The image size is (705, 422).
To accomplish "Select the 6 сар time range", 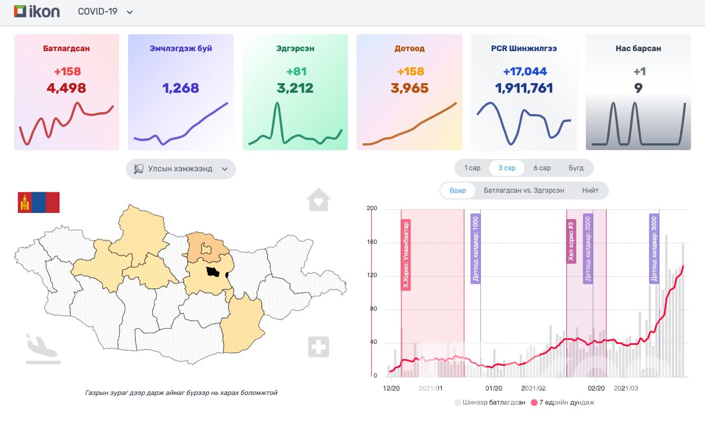I will [x=542, y=168].
